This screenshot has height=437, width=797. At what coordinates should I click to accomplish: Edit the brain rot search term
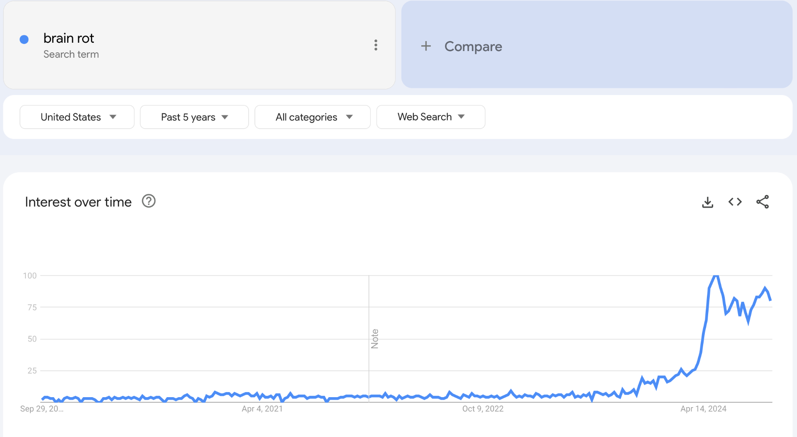point(69,38)
